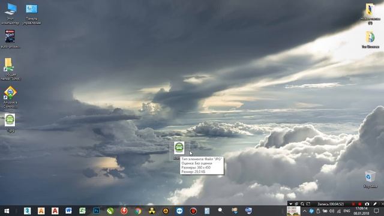384x216 pixels.
Task: Pause the screen recording
Action: click(353, 204)
